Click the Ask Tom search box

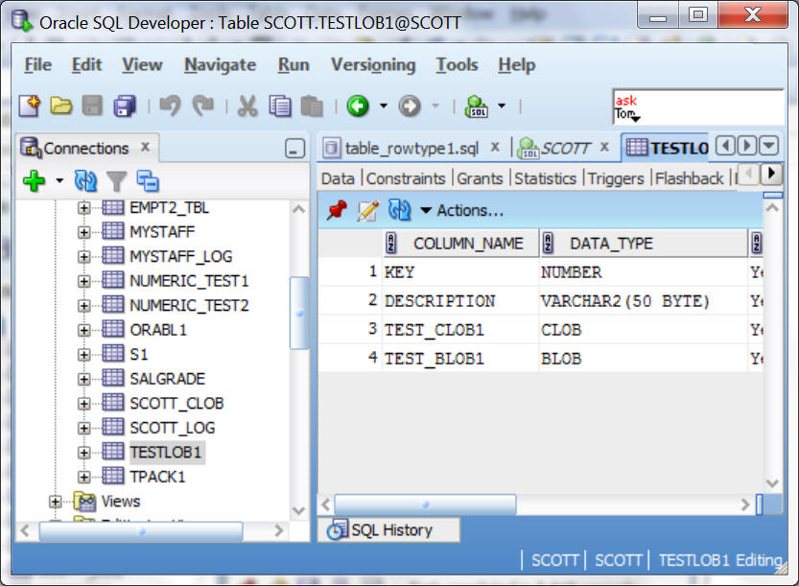click(698, 107)
